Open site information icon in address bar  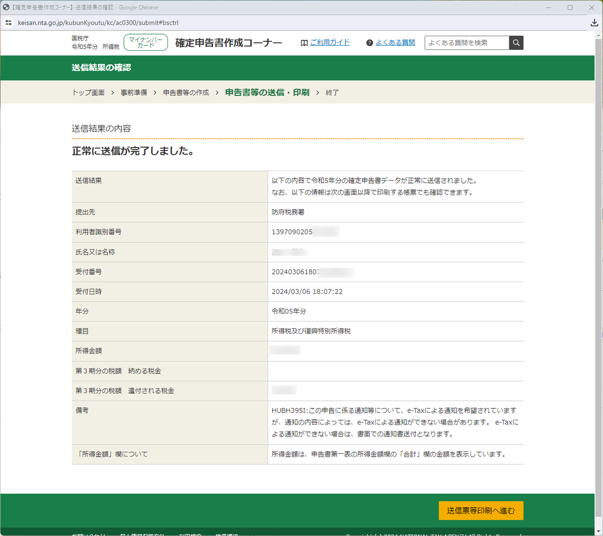tap(8, 23)
